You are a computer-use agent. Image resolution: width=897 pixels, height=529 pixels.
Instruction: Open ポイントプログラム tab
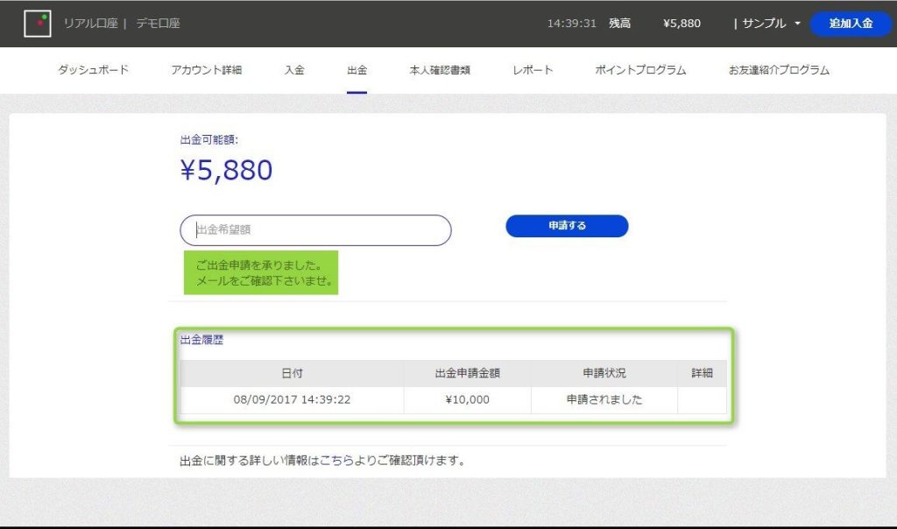[640, 70]
